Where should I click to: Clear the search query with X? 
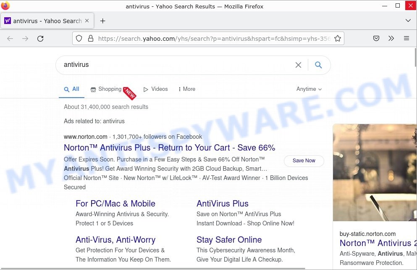[299, 65]
